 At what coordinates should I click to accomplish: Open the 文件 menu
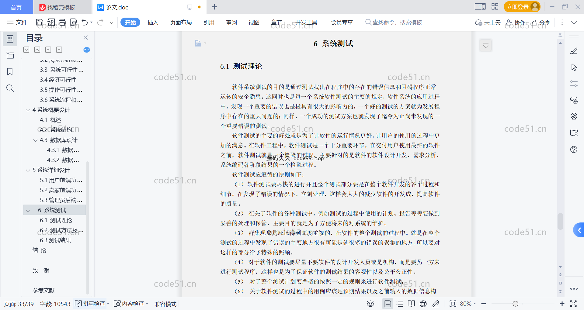(x=17, y=22)
